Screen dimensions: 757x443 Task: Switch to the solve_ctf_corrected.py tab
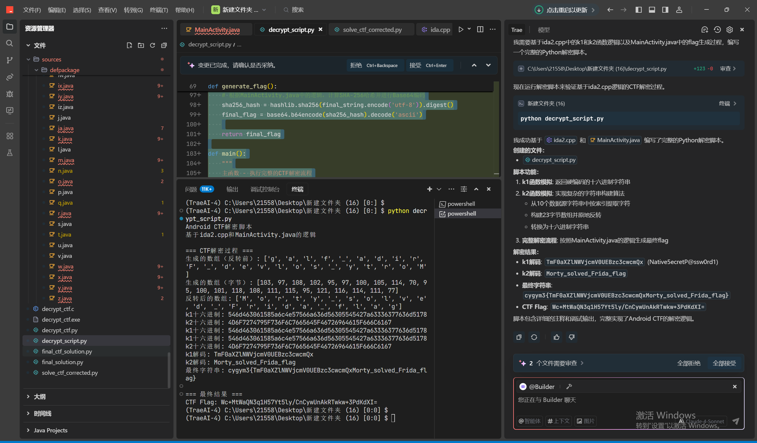click(372, 30)
